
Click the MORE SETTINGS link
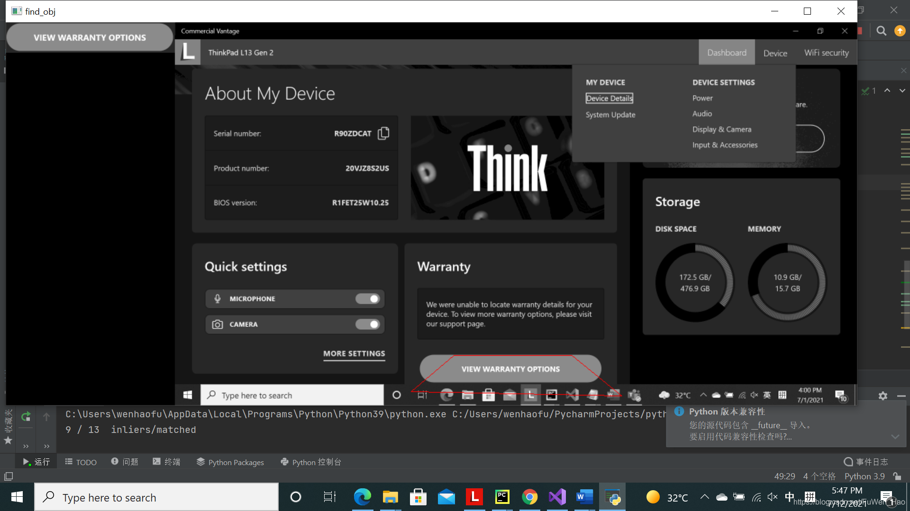(354, 353)
